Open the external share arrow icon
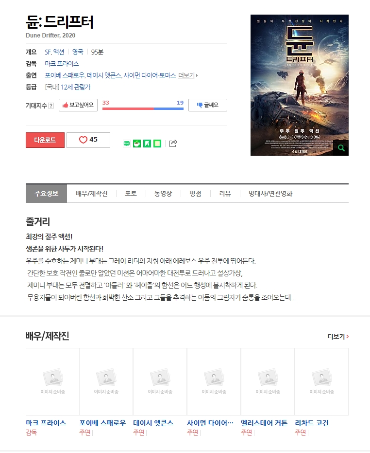The width and height of the screenshot is (370, 453). [173, 143]
